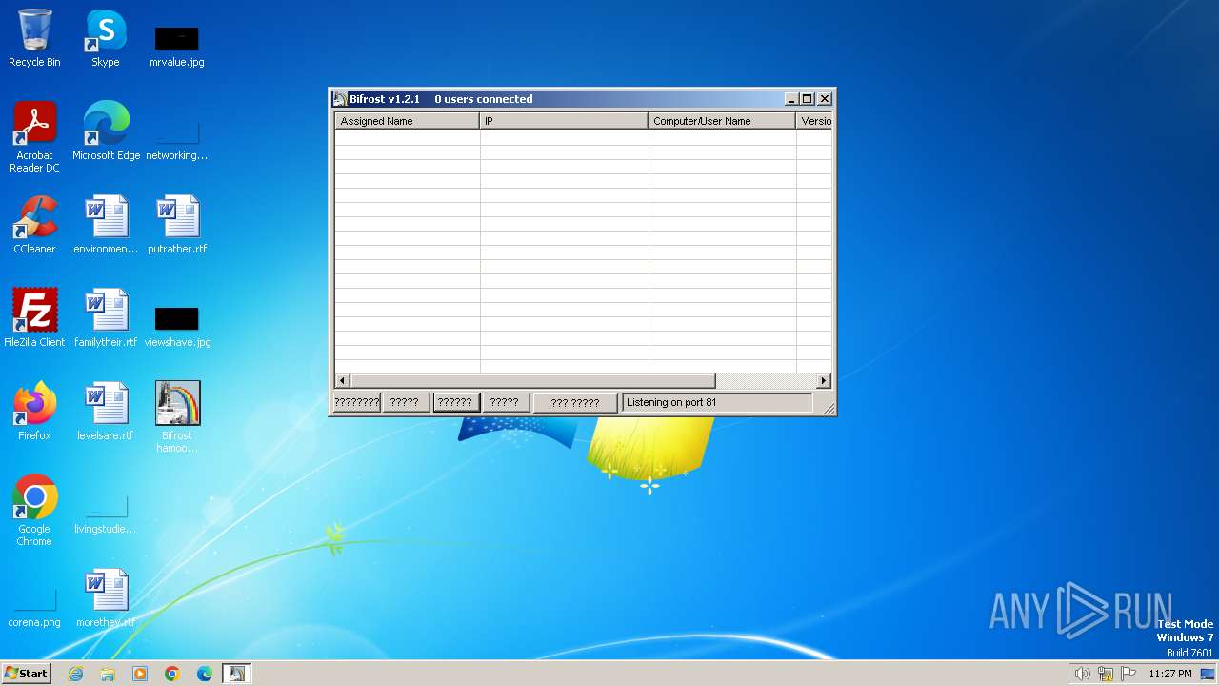
Task: Open the Google Chrome desktop shortcut
Action: pos(34,511)
